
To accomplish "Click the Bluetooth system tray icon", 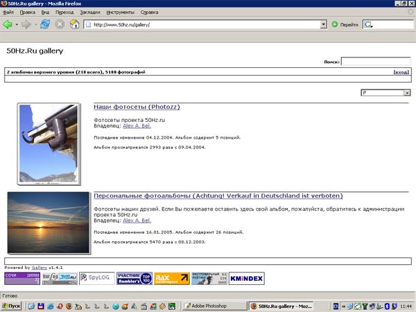I will [x=387, y=306].
